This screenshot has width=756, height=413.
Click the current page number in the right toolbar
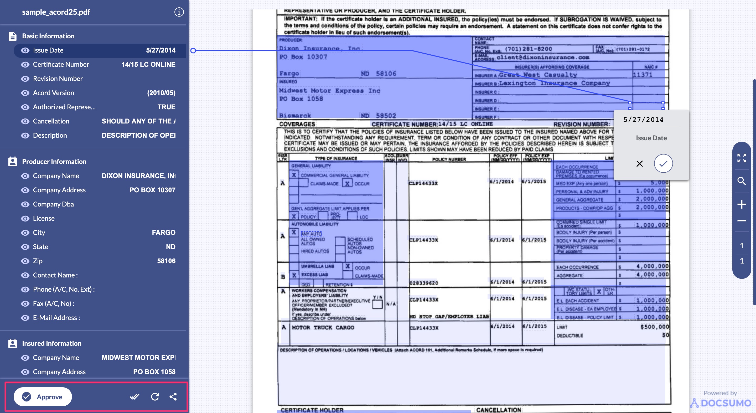[742, 246]
